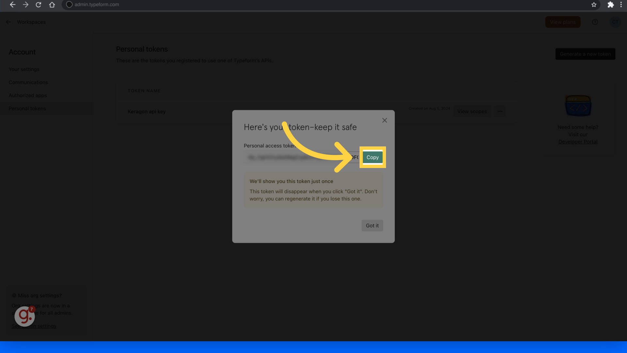Open Authorized apps in sidebar
This screenshot has height=353, width=627.
tap(28, 95)
